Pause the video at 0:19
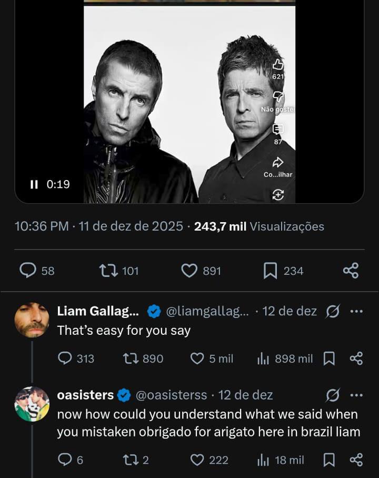Viewport: 379px width, 478px height. (x=34, y=184)
